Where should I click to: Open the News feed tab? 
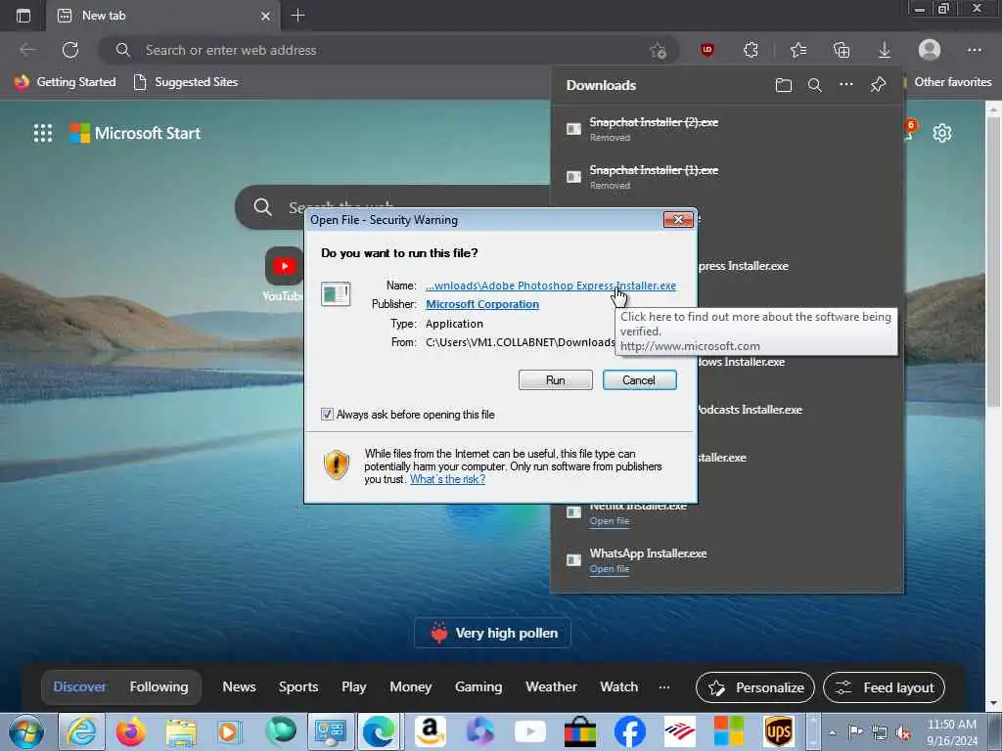(239, 687)
